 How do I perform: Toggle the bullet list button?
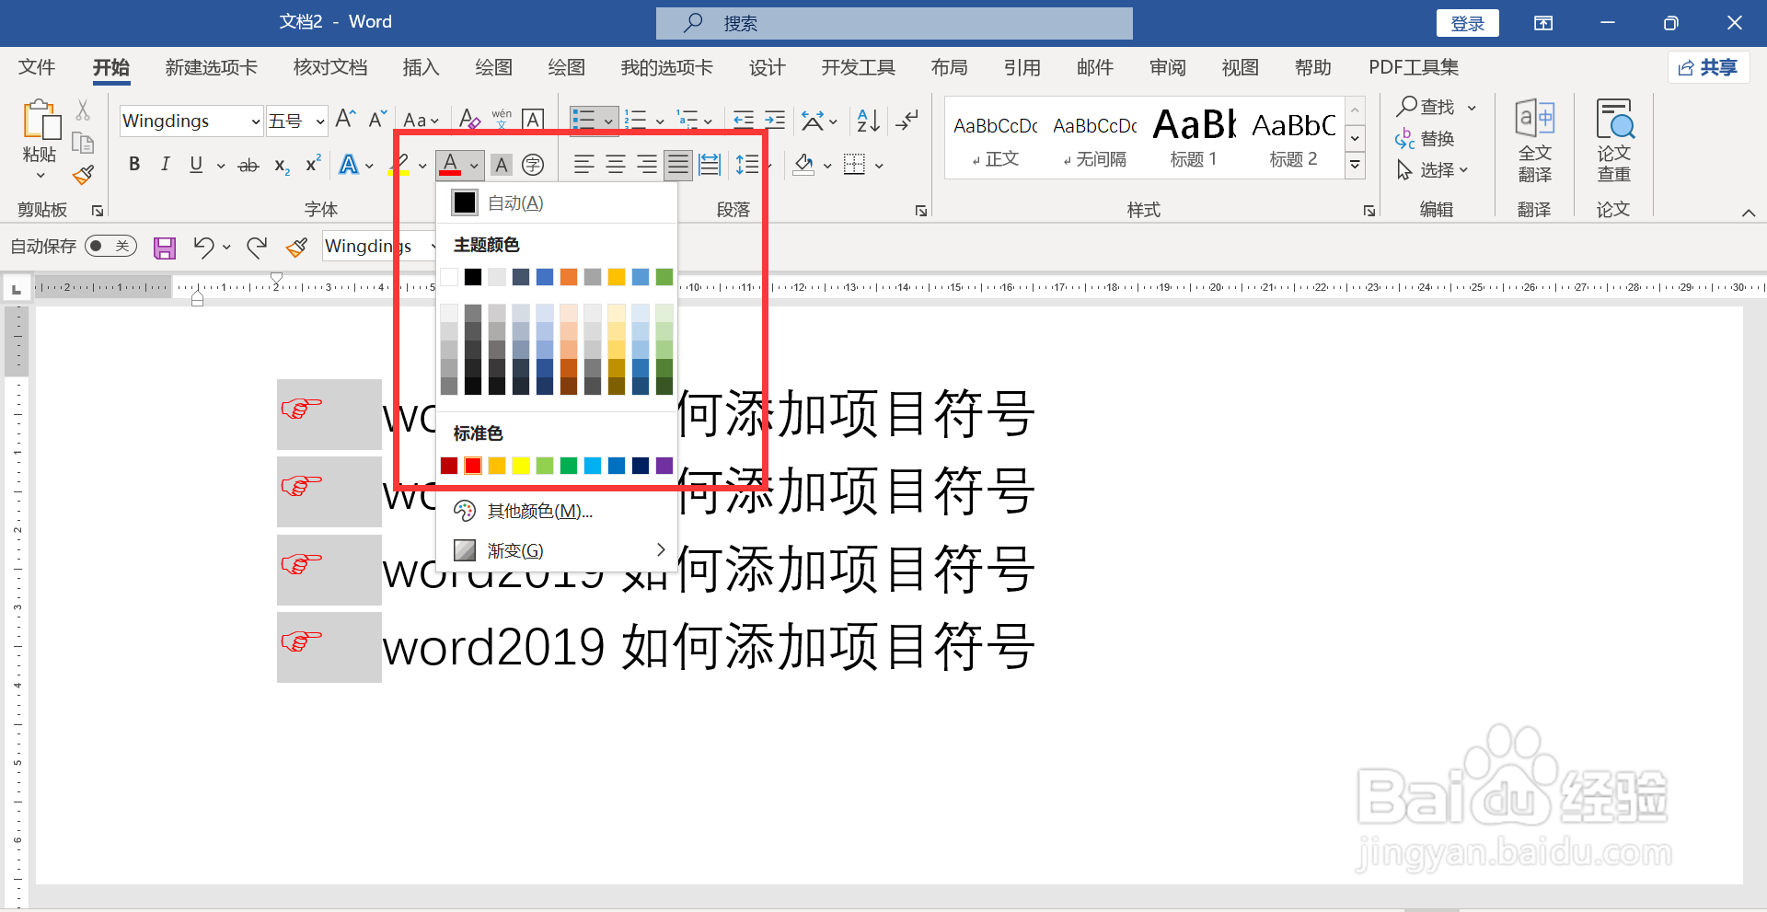[x=583, y=120]
